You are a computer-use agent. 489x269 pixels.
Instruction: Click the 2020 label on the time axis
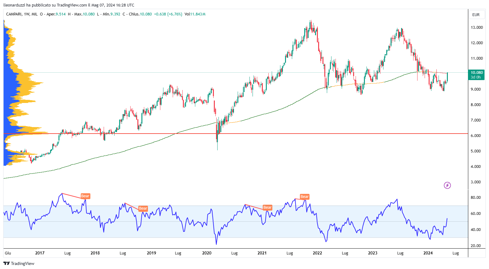click(x=207, y=253)
